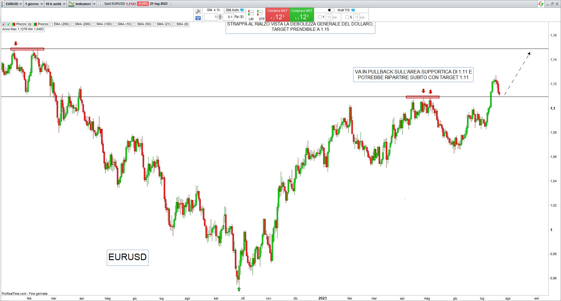This screenshot has width=561, height=301.
Task: Enable the EMA (200) checkbox
Action: point(51,24)
